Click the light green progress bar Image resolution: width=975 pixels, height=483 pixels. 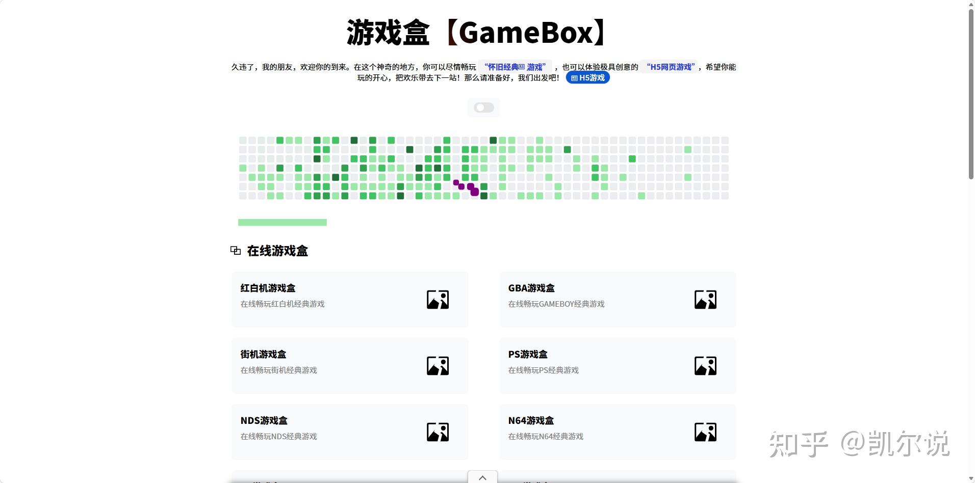pyautogui.click(x=283, y=222)
